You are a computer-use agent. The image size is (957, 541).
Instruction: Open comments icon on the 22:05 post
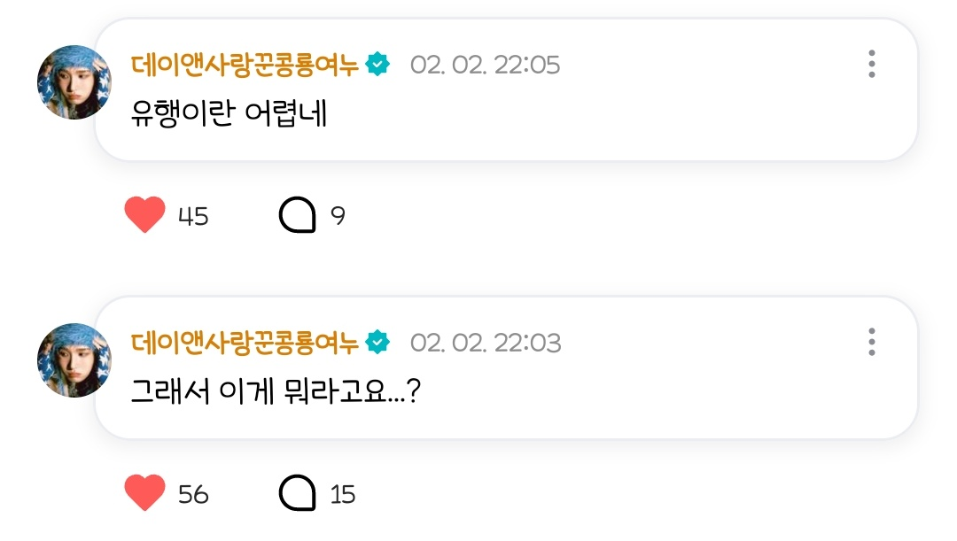[298, 215]
